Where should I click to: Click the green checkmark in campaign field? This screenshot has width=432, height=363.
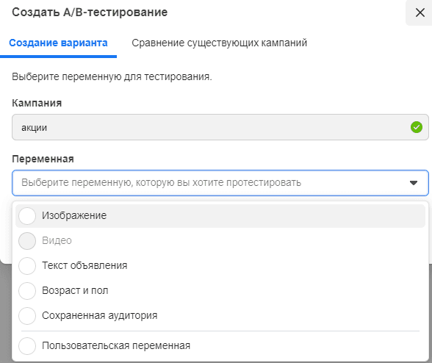point(417,127)
